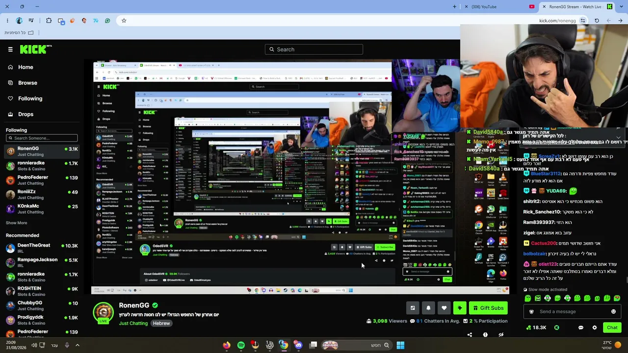Reload the page
This screenshot has width=628, height=353.
pos(597,21)
